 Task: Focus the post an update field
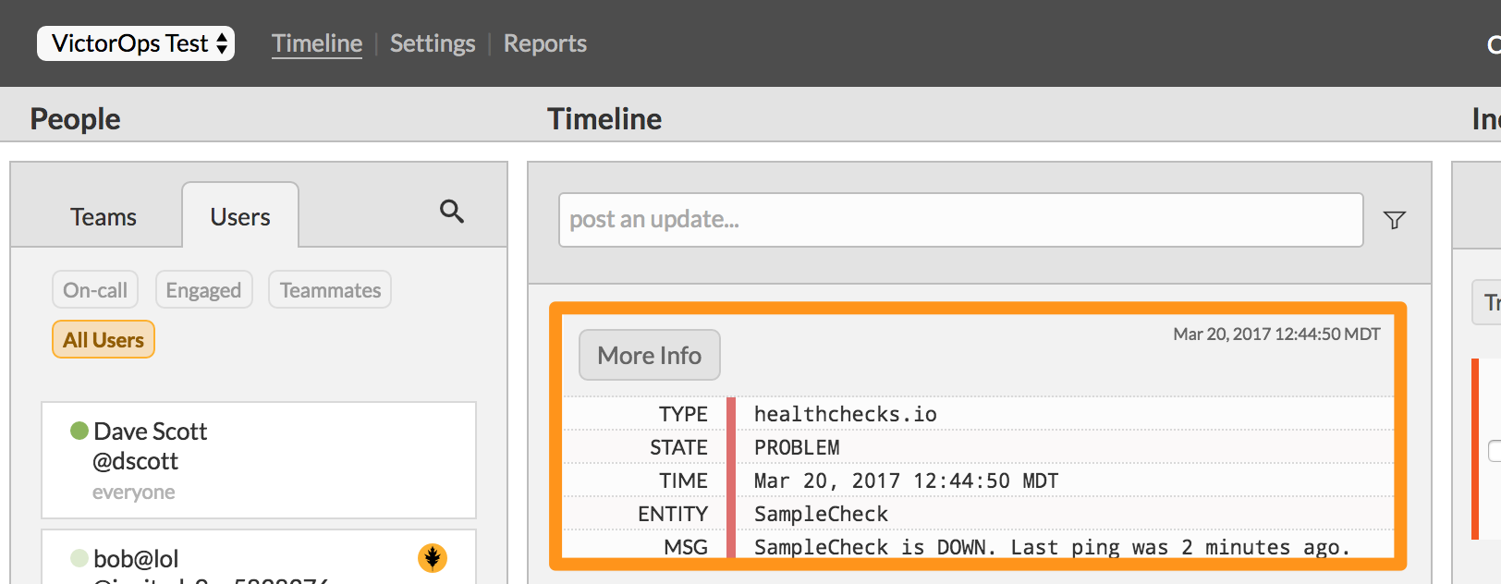point(961,220)
